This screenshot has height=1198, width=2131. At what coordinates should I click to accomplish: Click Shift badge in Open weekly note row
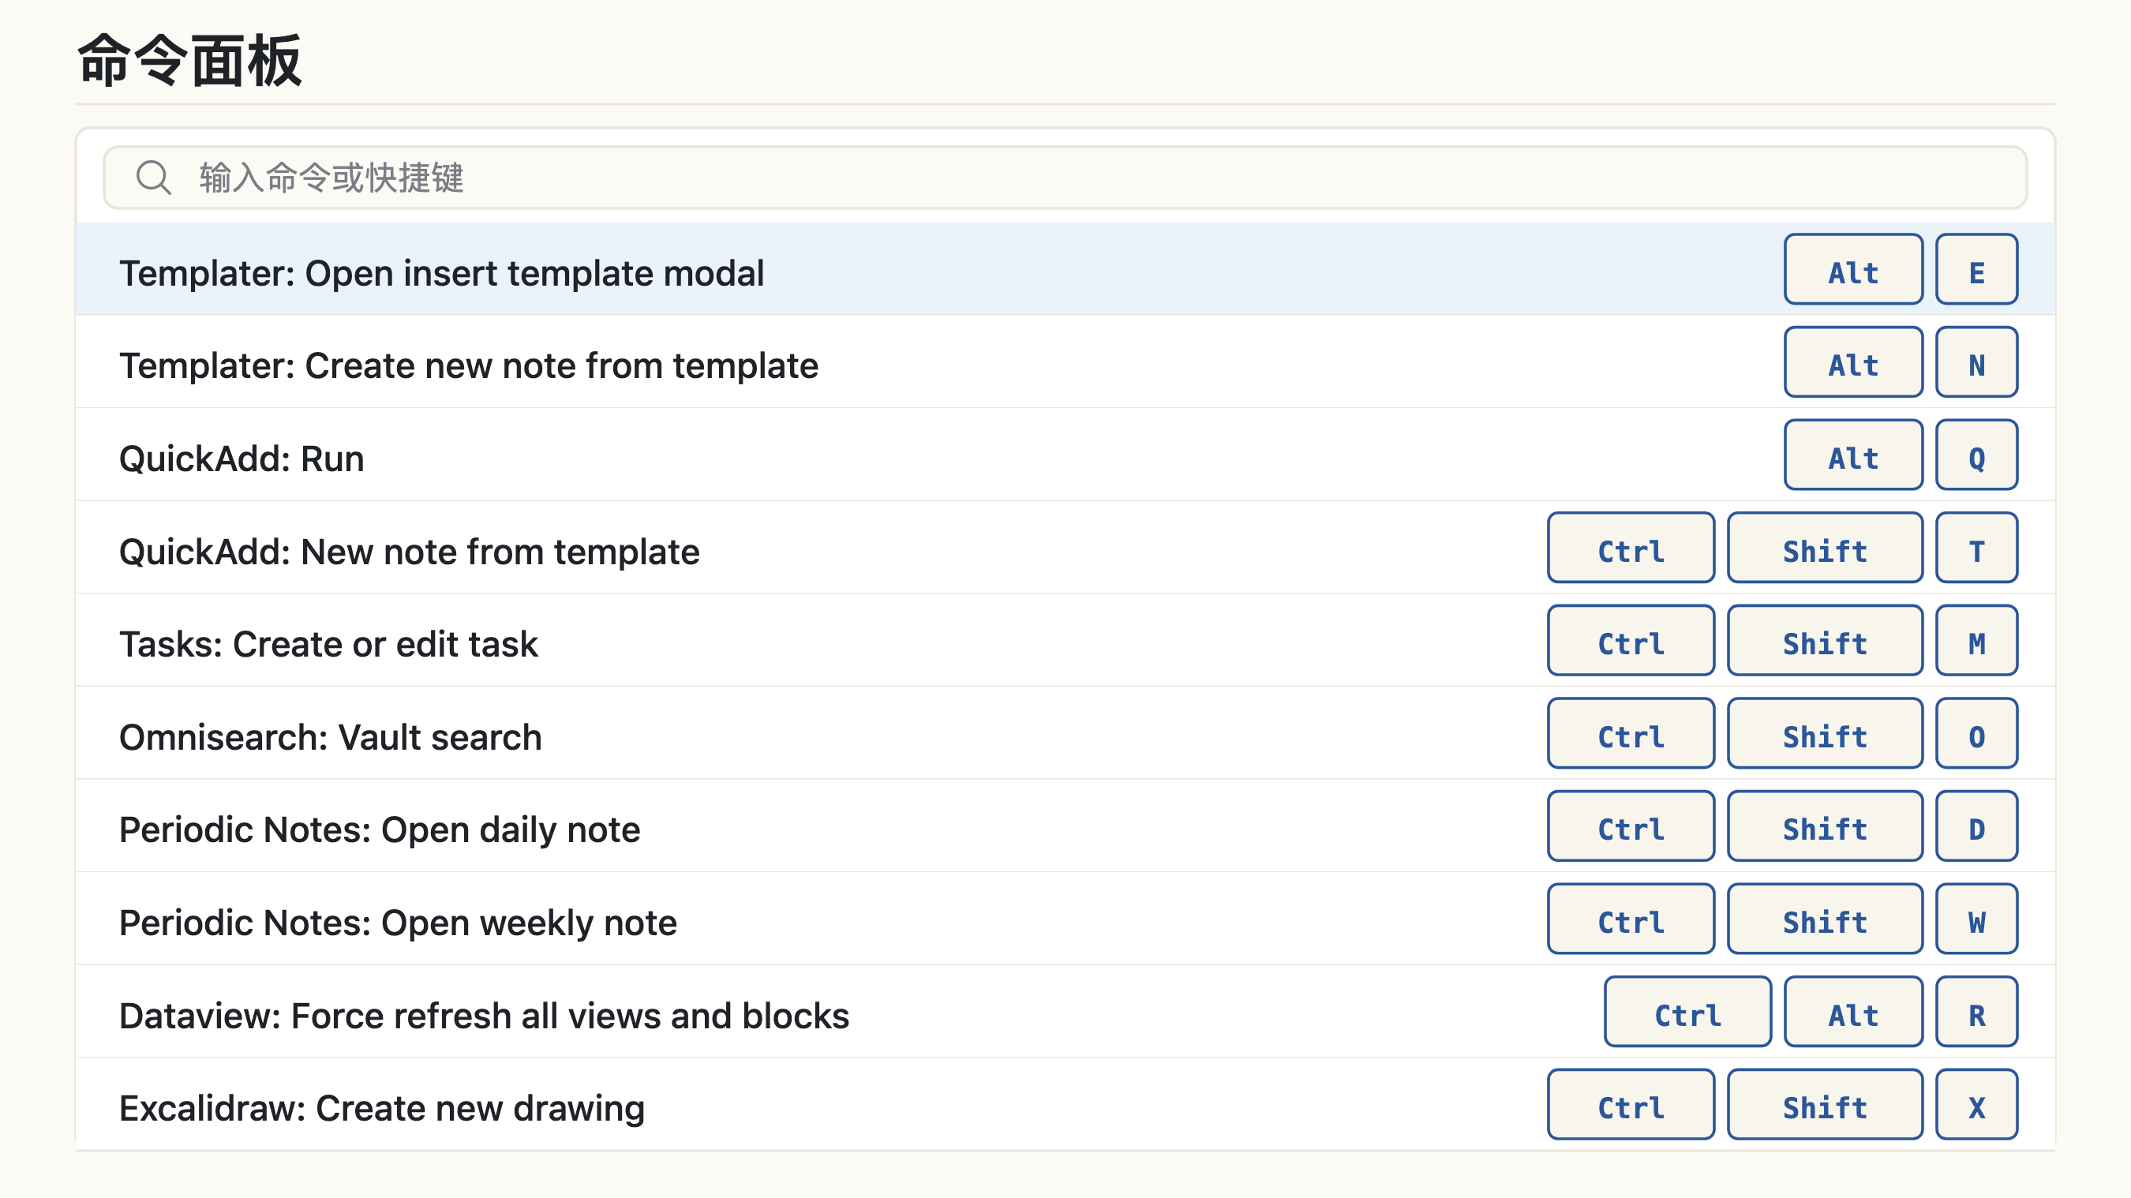point(1825,918)
